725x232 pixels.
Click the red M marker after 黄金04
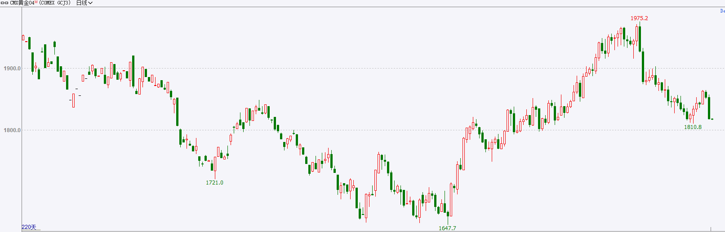pyautogui.click(x=36, y=2)
